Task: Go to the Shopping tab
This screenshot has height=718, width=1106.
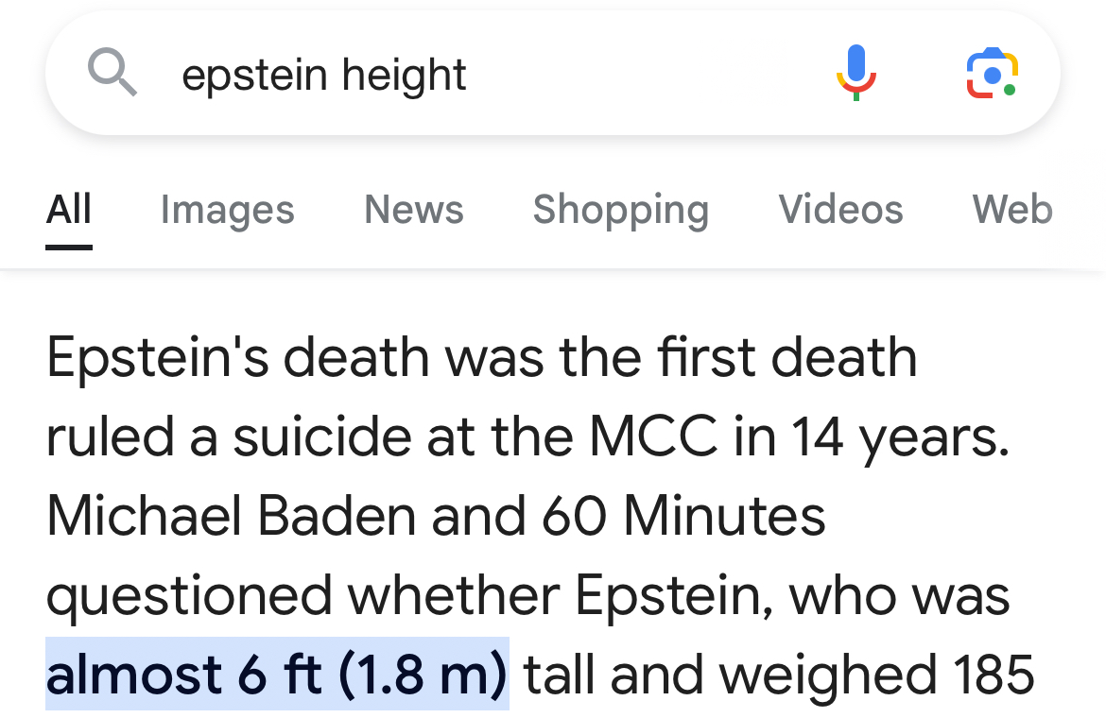Action: point(621,210)
